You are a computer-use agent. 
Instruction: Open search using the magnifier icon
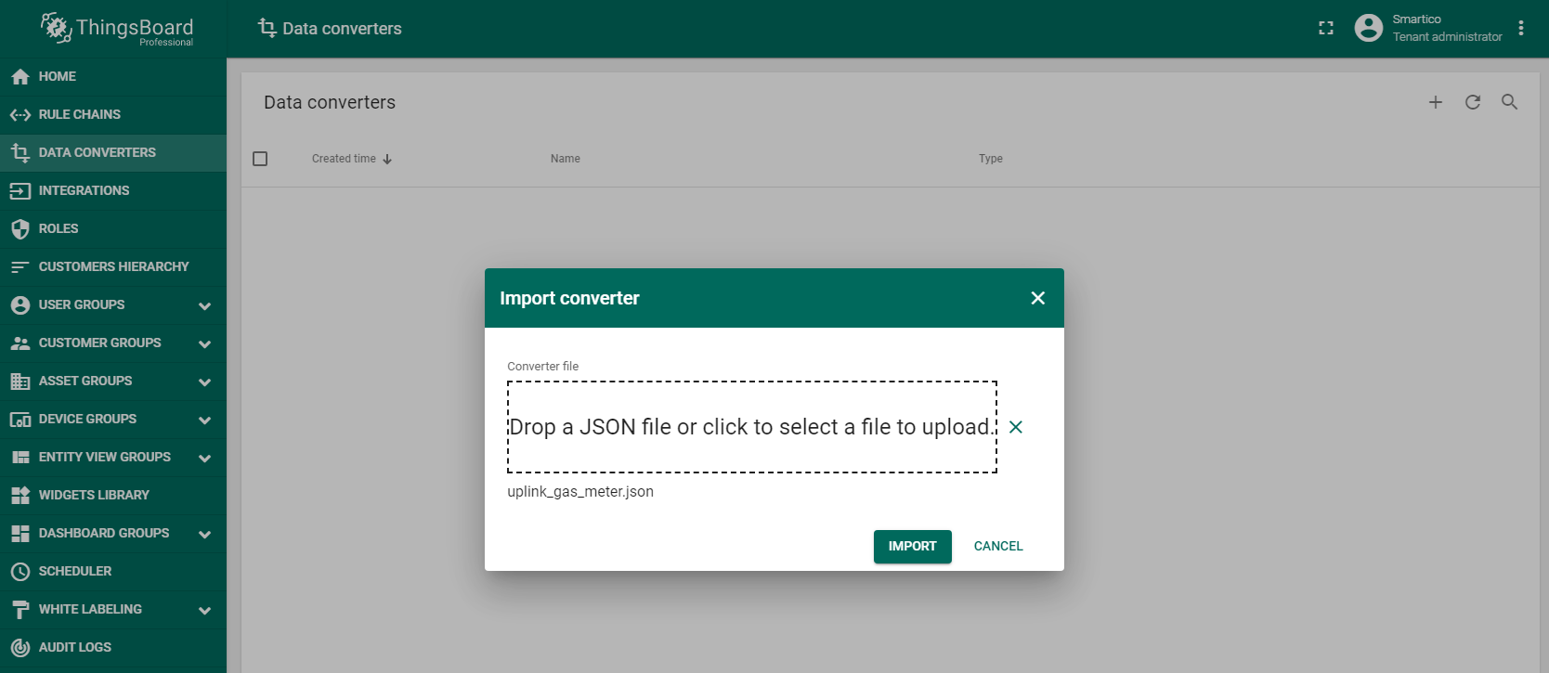(x=1509, y=102)
